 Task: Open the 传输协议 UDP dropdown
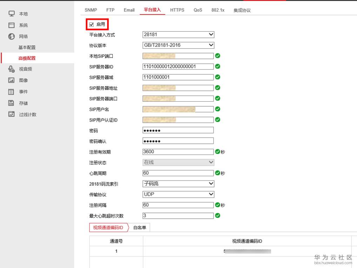pos(178,194)
